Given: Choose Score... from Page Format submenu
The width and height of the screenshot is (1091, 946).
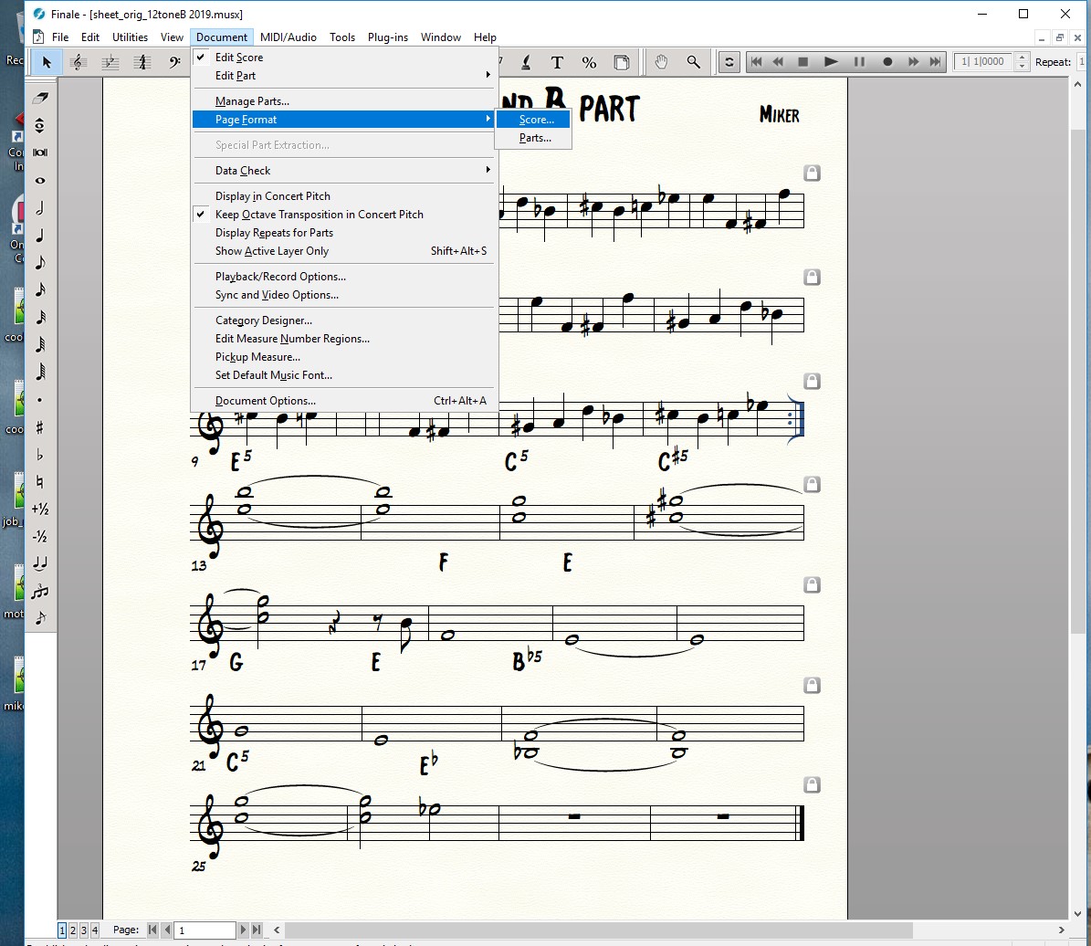Looking at the screenshot, I should (x=536, y=120).
